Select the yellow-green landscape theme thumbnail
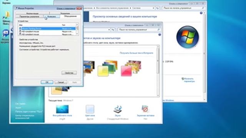This screenshot has width=246, height=138. [107, 68]
